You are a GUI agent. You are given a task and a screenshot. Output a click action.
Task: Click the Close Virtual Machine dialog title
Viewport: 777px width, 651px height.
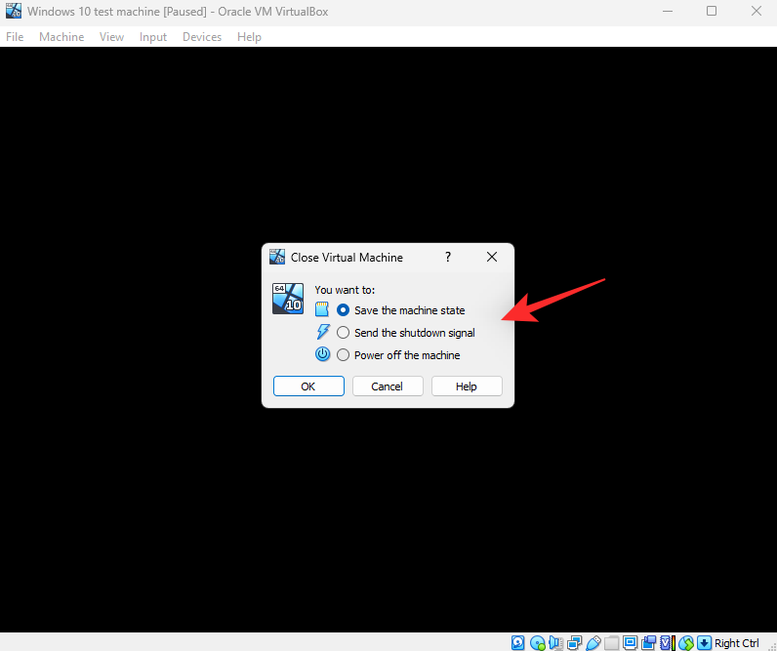coord(347,257)
